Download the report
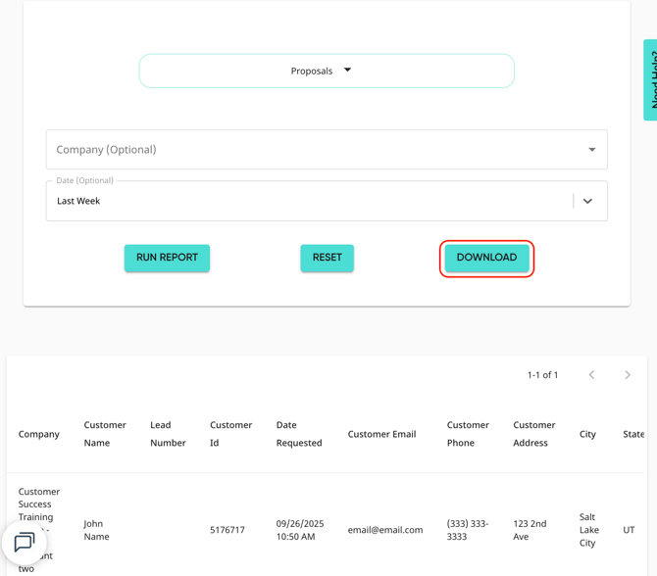The height and width of the screenshot is (576, 657). 486,258
